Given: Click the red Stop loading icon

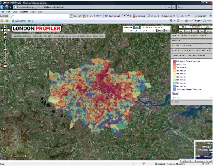Looking at the screenshot, I should click(x=173, y=7).
